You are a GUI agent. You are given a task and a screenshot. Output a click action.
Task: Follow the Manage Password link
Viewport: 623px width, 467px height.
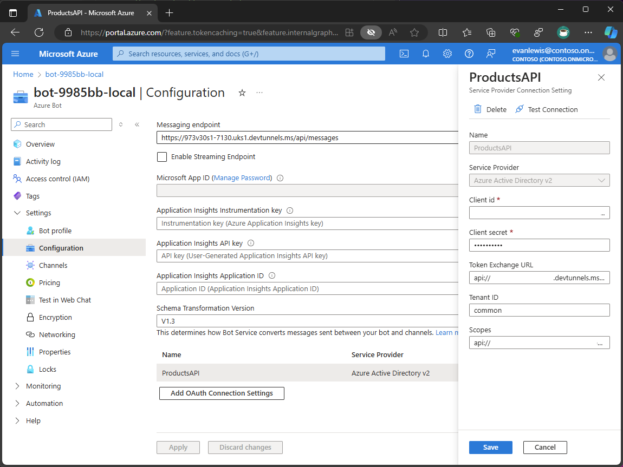[x=243, y=178]
